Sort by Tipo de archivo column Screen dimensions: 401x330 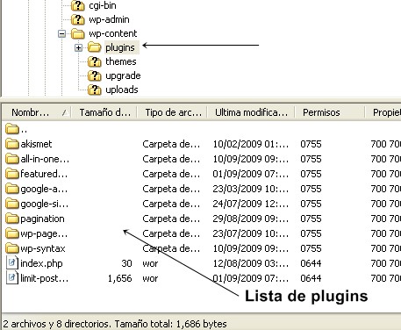coord(173,112)
